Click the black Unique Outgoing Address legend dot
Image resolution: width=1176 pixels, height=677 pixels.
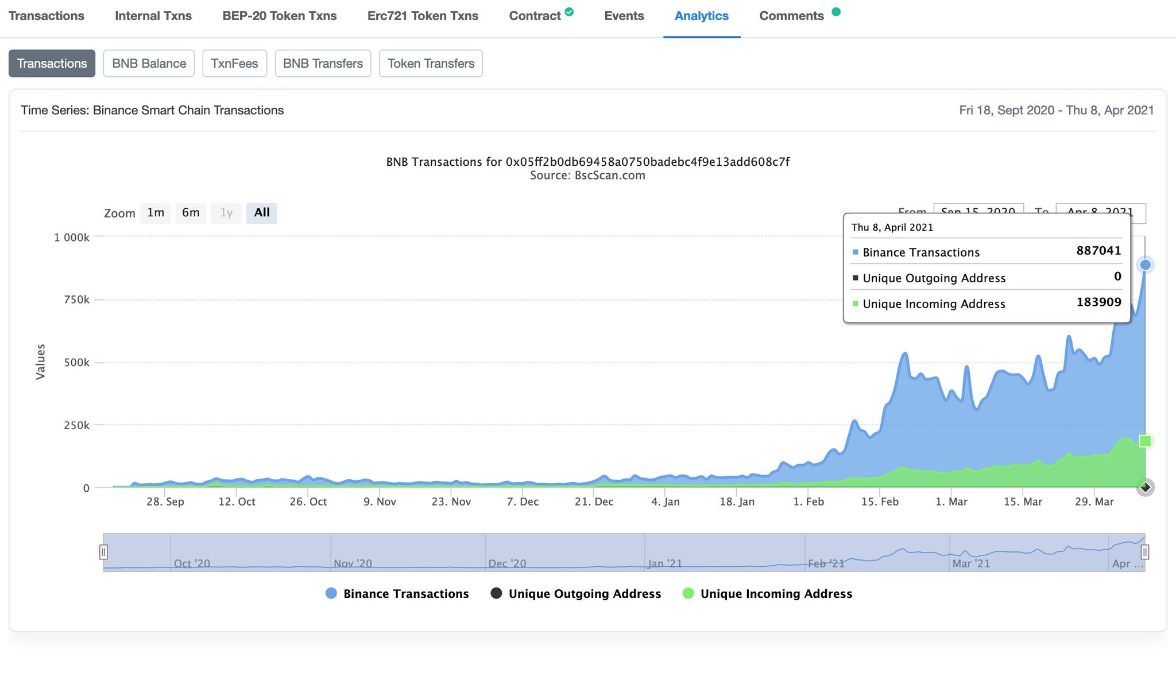click(497, 593)
